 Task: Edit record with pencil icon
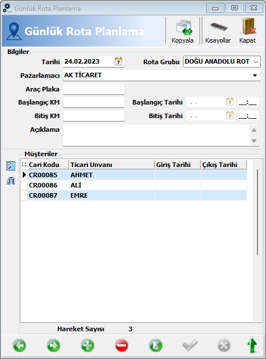click(156, 345)
